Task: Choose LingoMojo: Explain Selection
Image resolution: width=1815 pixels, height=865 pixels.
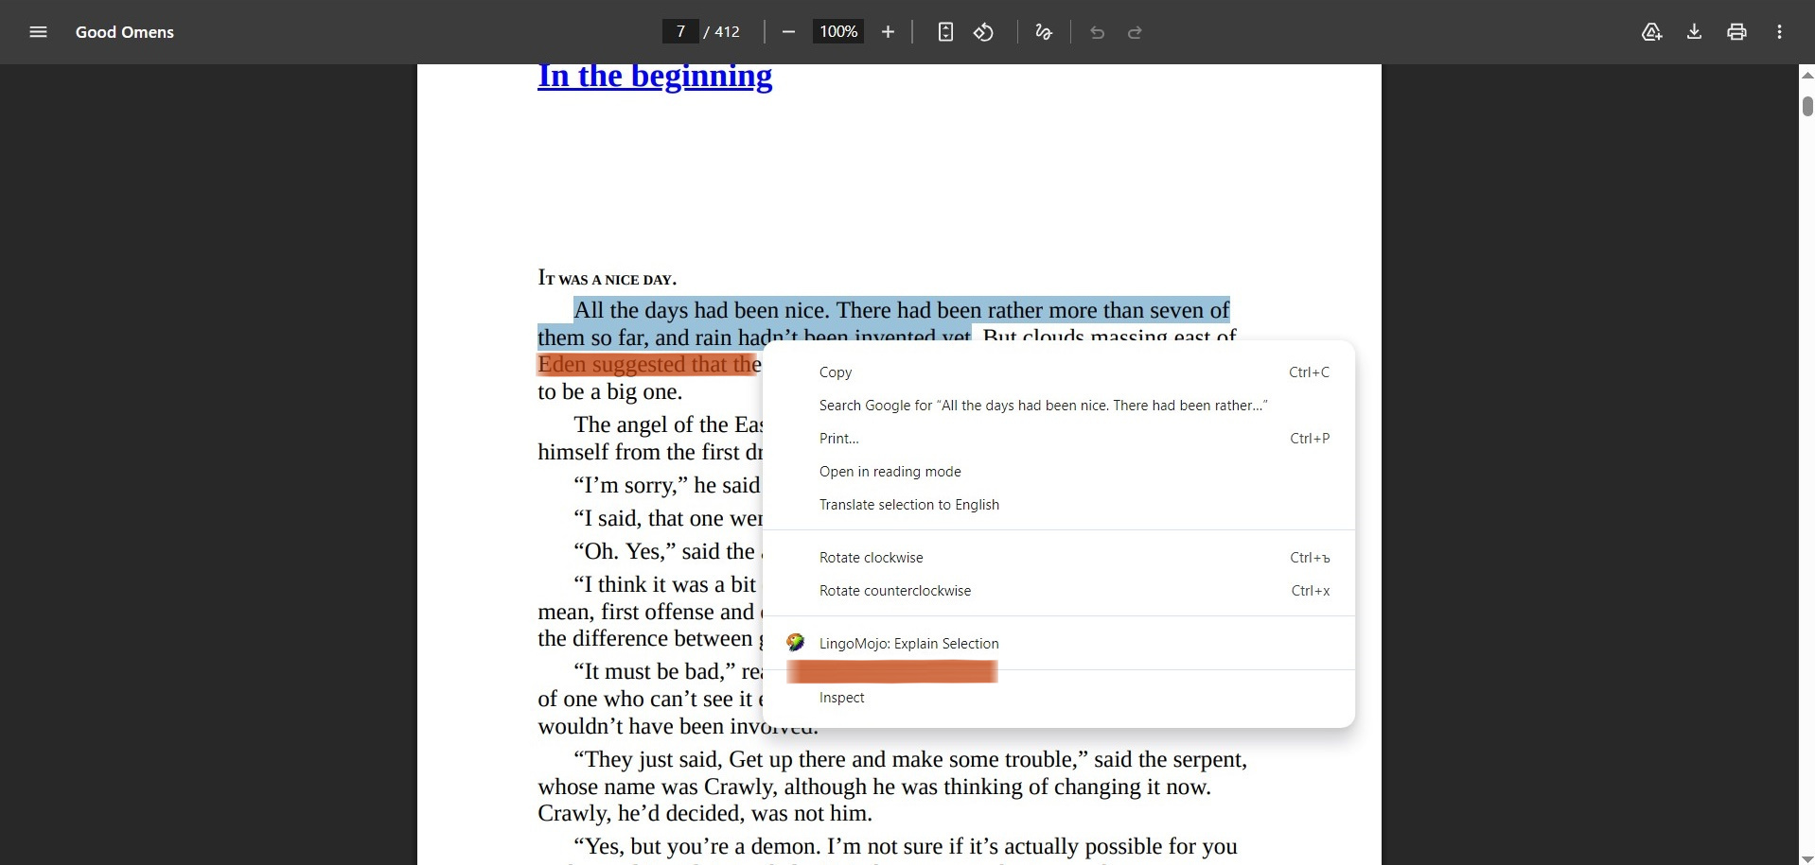Action: [x=1059, y=644]
